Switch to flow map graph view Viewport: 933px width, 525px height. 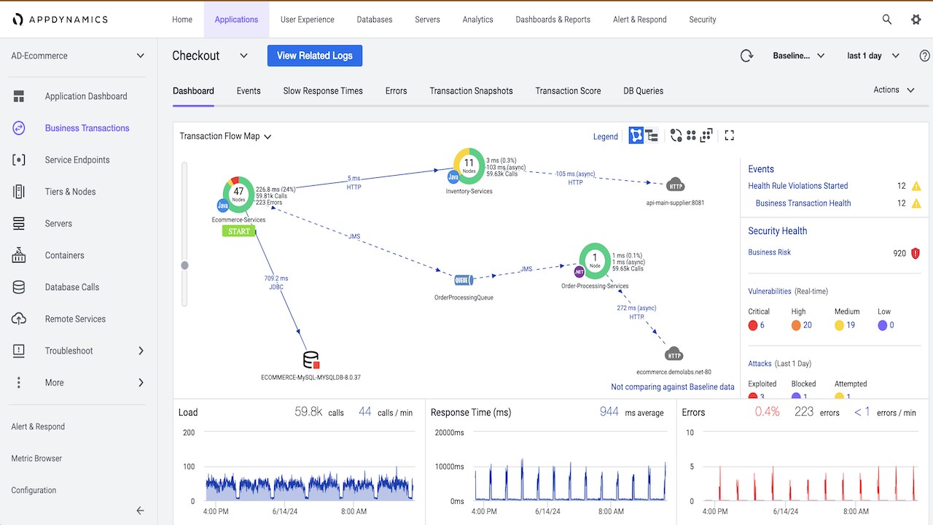pyautogui.click(x=636, y=136)
